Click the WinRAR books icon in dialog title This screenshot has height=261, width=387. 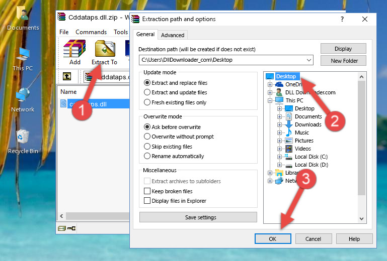pyautogui.click(x=135, y=19)
